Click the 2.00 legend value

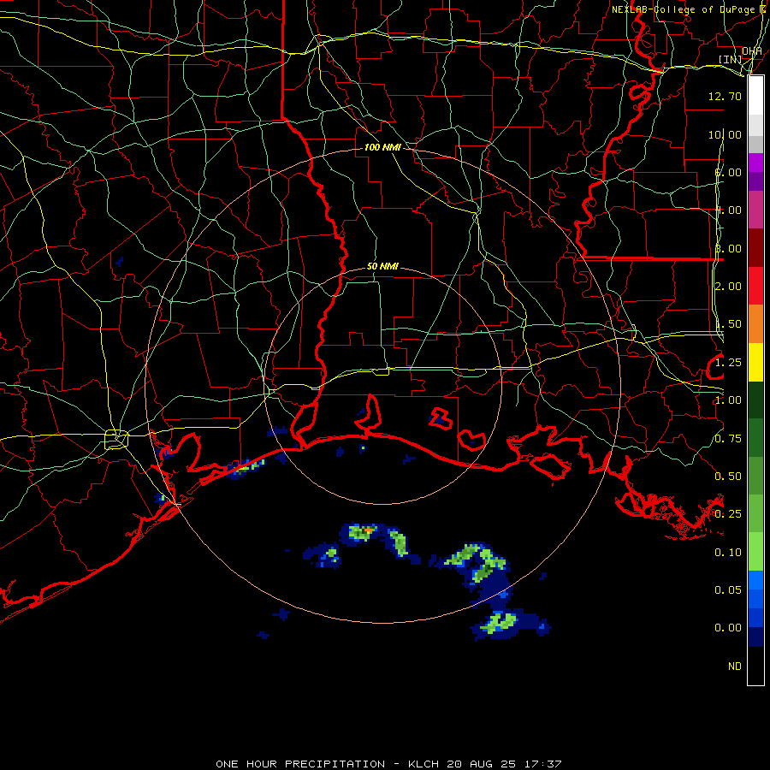click(728, 287)
